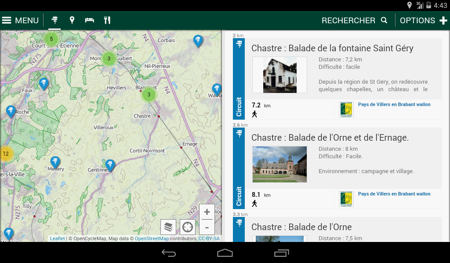Viewport: 450px width, 263px height.
Task: Click blue Circuit strip of Orne et Ernage card
Action: (239, 168)
